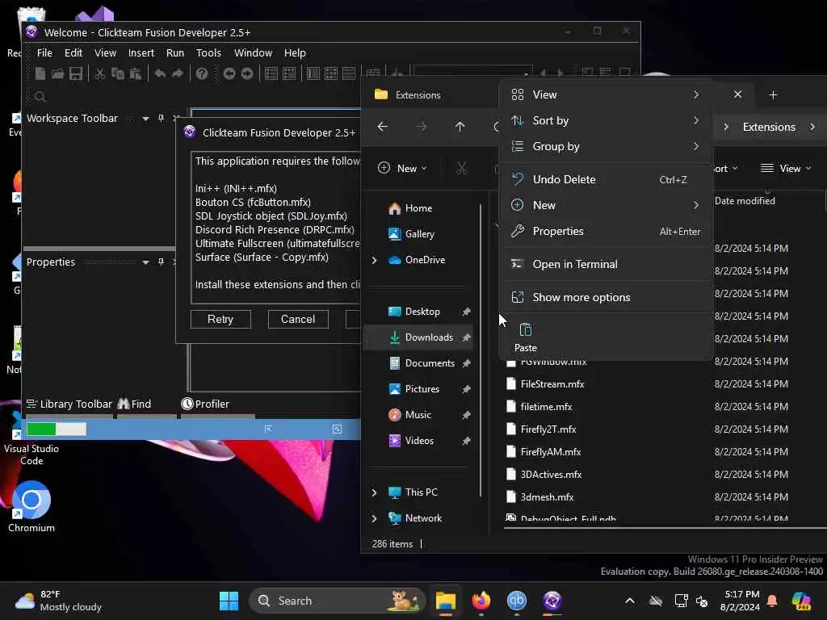This screenshot has height=620, width=827.
Task: Click the Paste clipboard icon in Fusion toolbar
Action: 136,73
